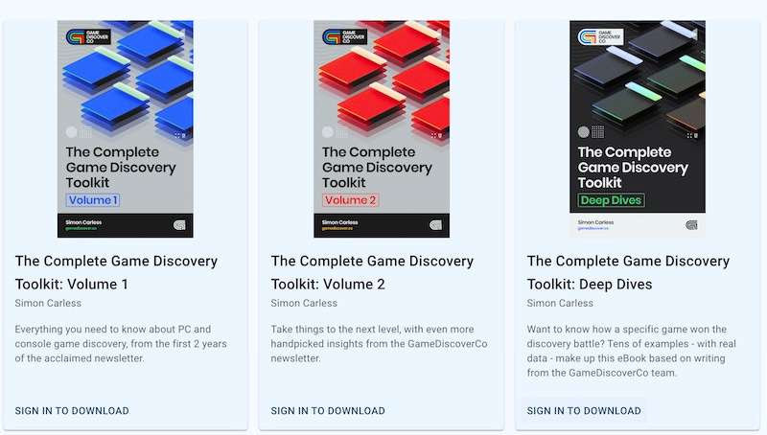The width and height of the screenshot is (767, 435).
Task: Click GameDiscoverCo logo on Volume 1 cover
Action: pos(88,37)
